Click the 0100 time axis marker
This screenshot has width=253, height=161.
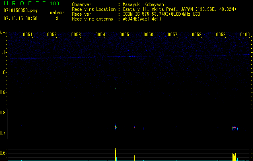tap(245, 35)
